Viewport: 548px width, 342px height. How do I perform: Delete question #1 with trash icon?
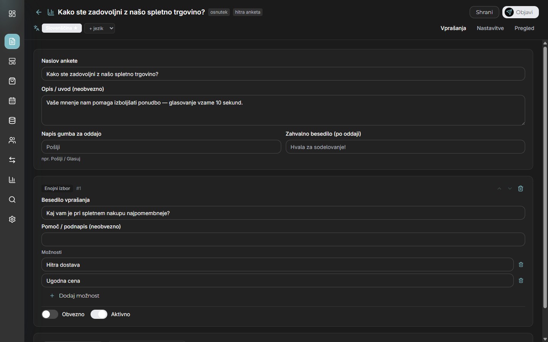tap(521, 188)
